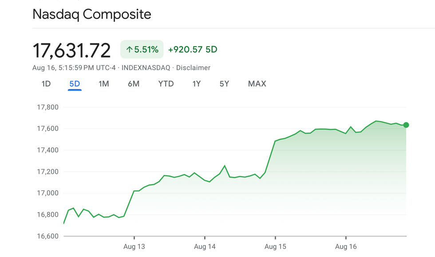The height and width of the screenshot is (257, 435).
Task: Click the Aug 13 date marker
Action: [x=134, y=246]
